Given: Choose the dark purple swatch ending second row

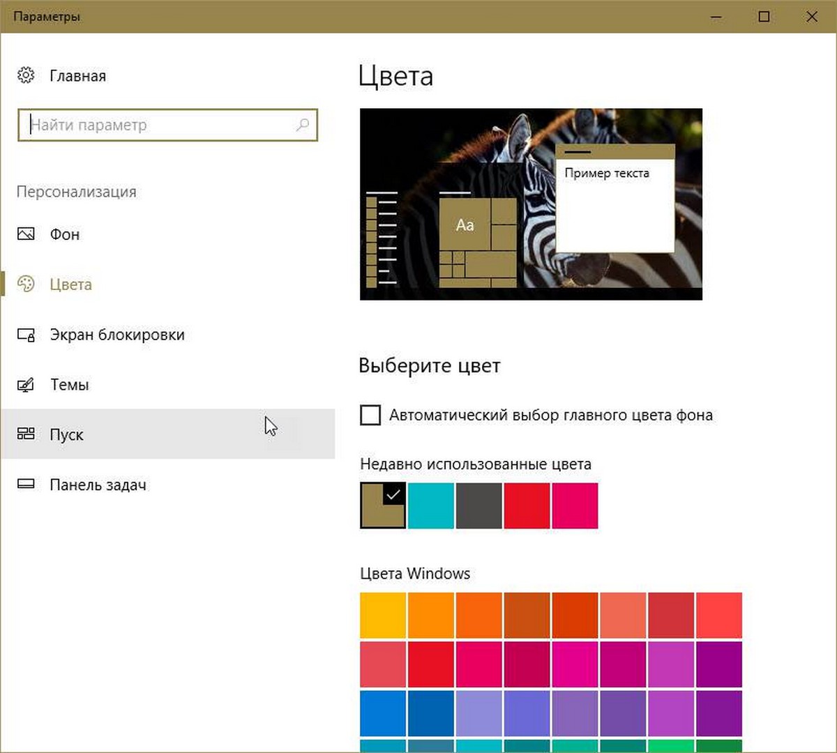Looking at the screenshot, I should (719, 664).
